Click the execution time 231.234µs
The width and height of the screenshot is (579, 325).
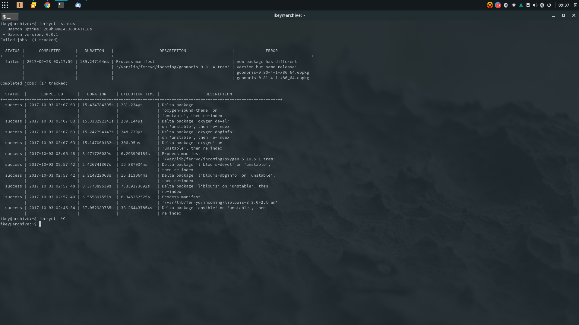132,105
